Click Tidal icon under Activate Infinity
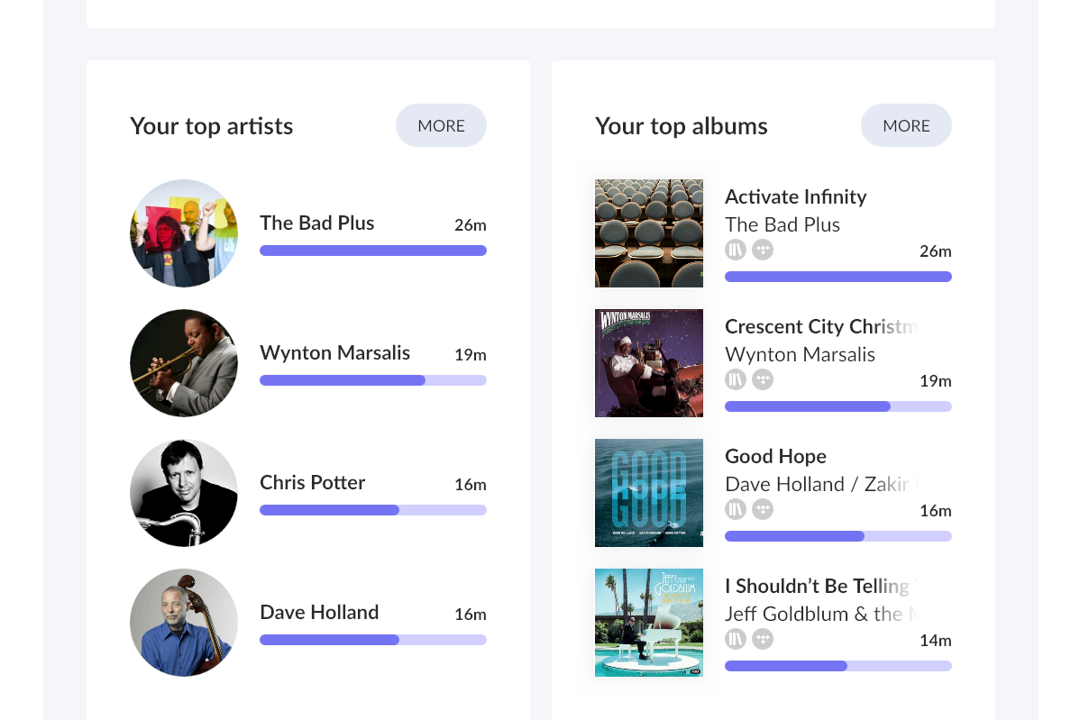The width and height of the screenshot is (1080, 720). coord(763,250)
